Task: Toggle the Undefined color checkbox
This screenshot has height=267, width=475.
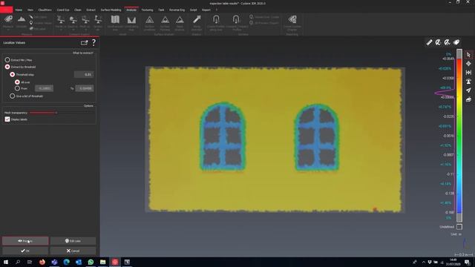Action: tap(459, 226)
